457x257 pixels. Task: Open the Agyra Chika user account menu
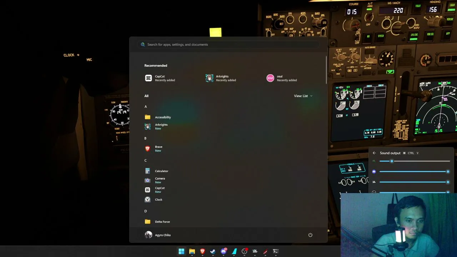pyautogui.click(x=158, y=235)
